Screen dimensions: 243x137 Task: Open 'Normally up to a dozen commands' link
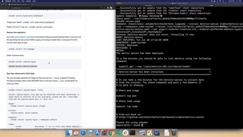point(21,37)
